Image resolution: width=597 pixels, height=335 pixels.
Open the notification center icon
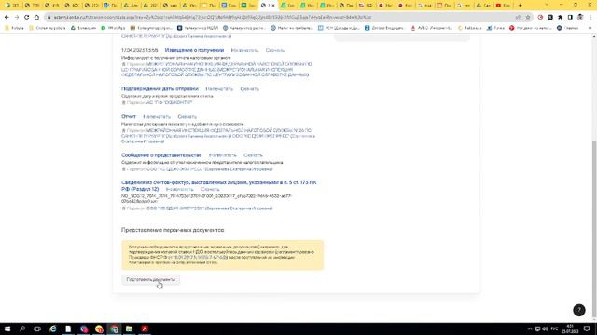point(587,328)
